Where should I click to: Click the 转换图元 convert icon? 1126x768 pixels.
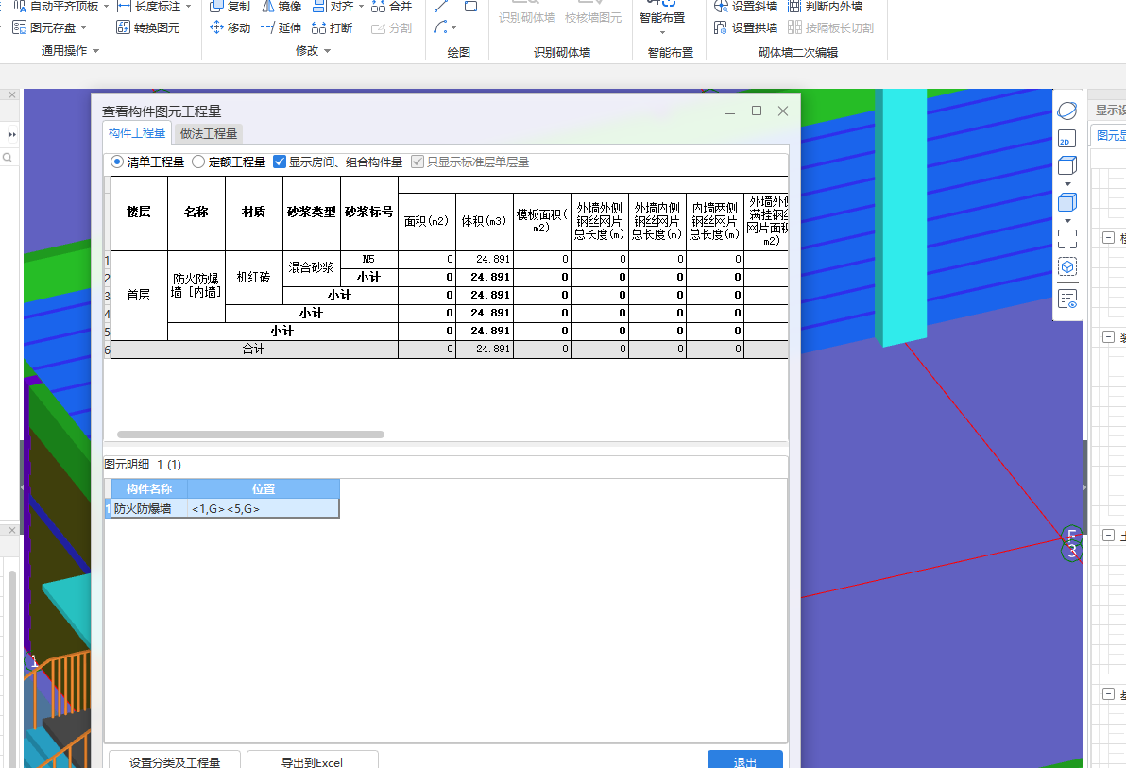point(124,27)
